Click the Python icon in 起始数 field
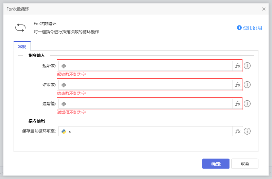Viewport: 272px width, 179px height. click(64, 66)
